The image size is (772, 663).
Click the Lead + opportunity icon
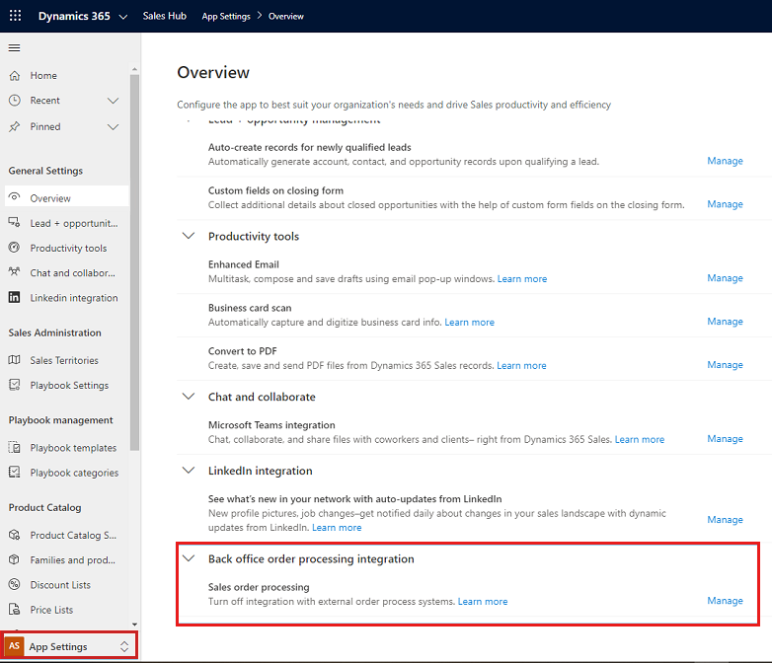tap(14, 222)
